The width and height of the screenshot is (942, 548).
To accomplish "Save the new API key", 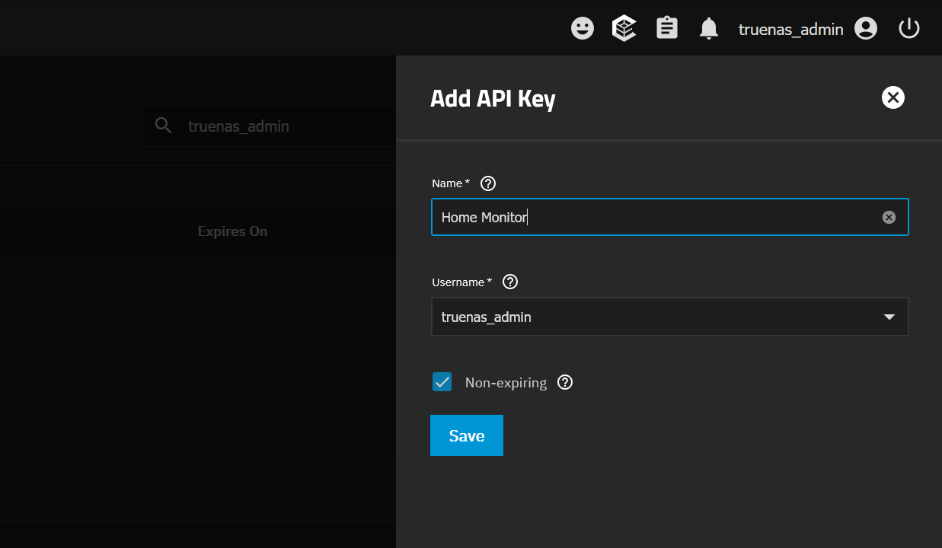I will coord(467,435).
